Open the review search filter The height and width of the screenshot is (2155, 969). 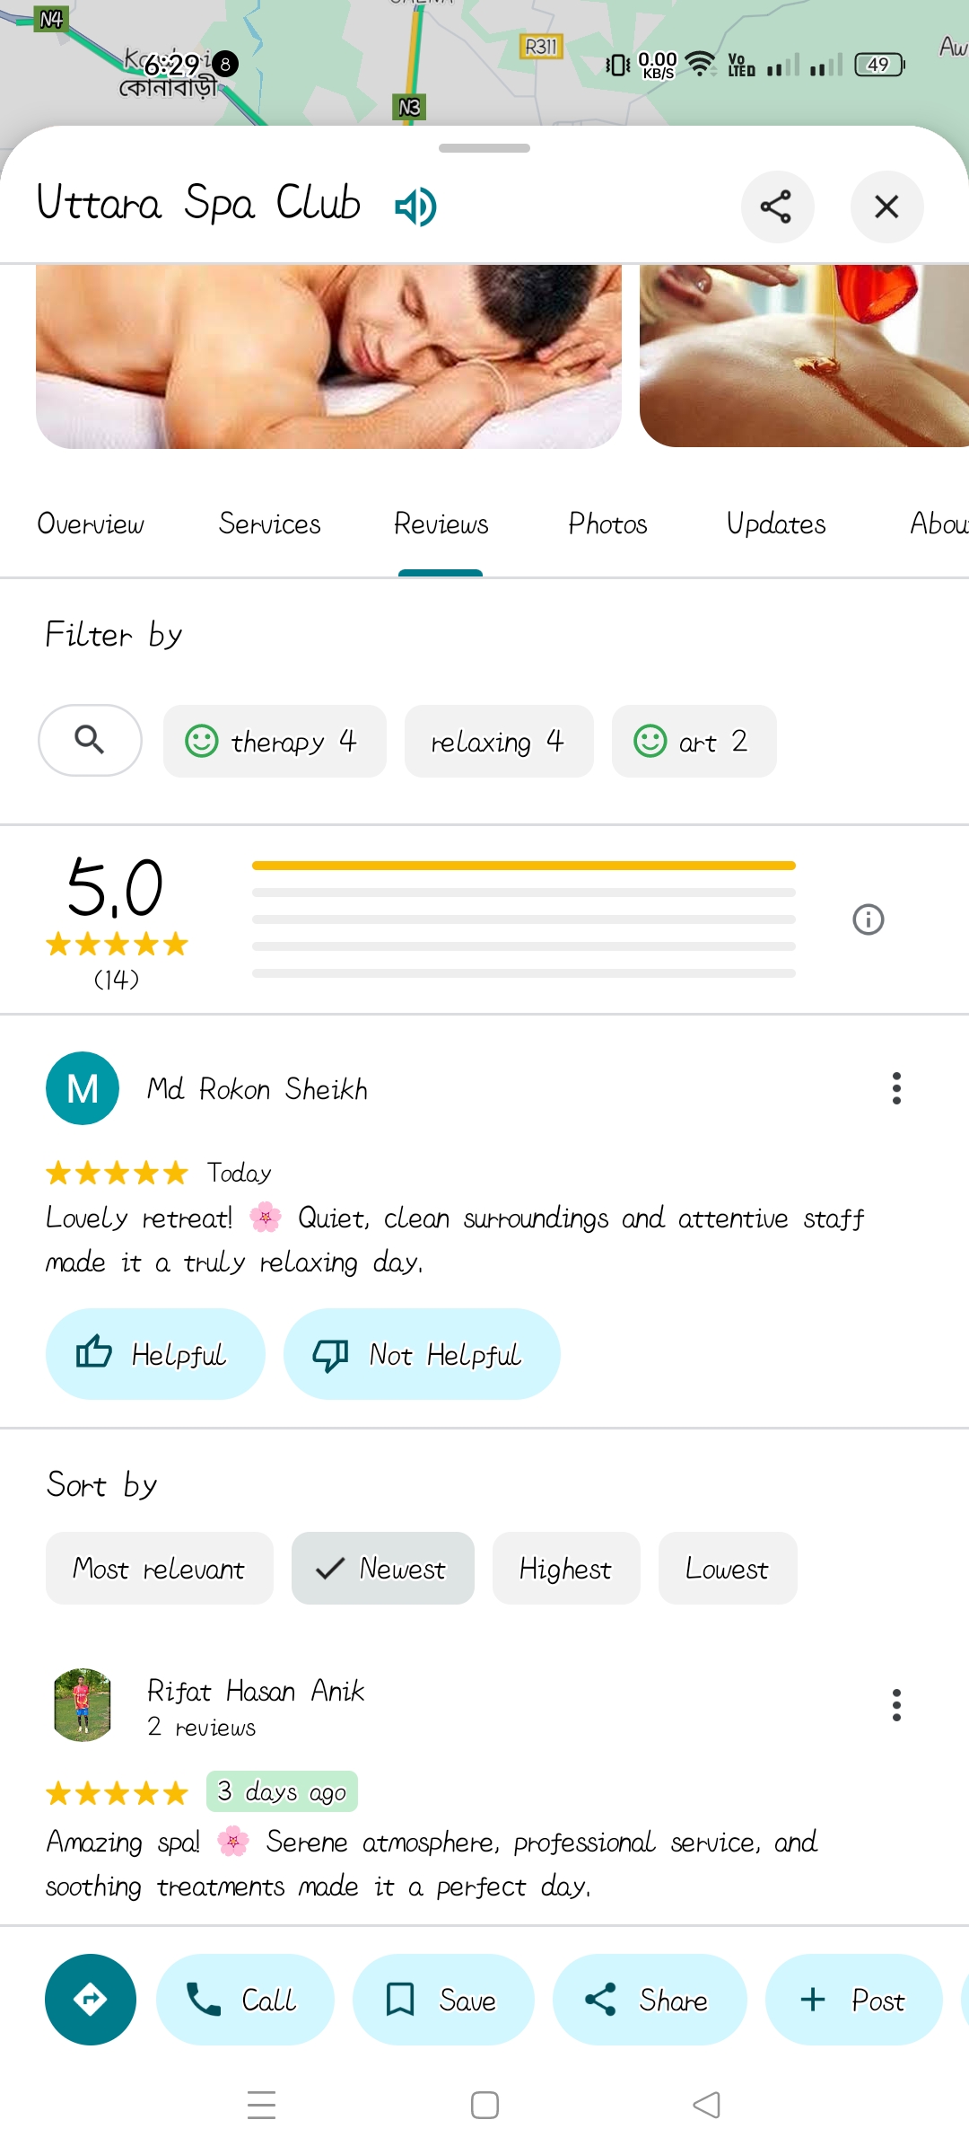point(90,741)
